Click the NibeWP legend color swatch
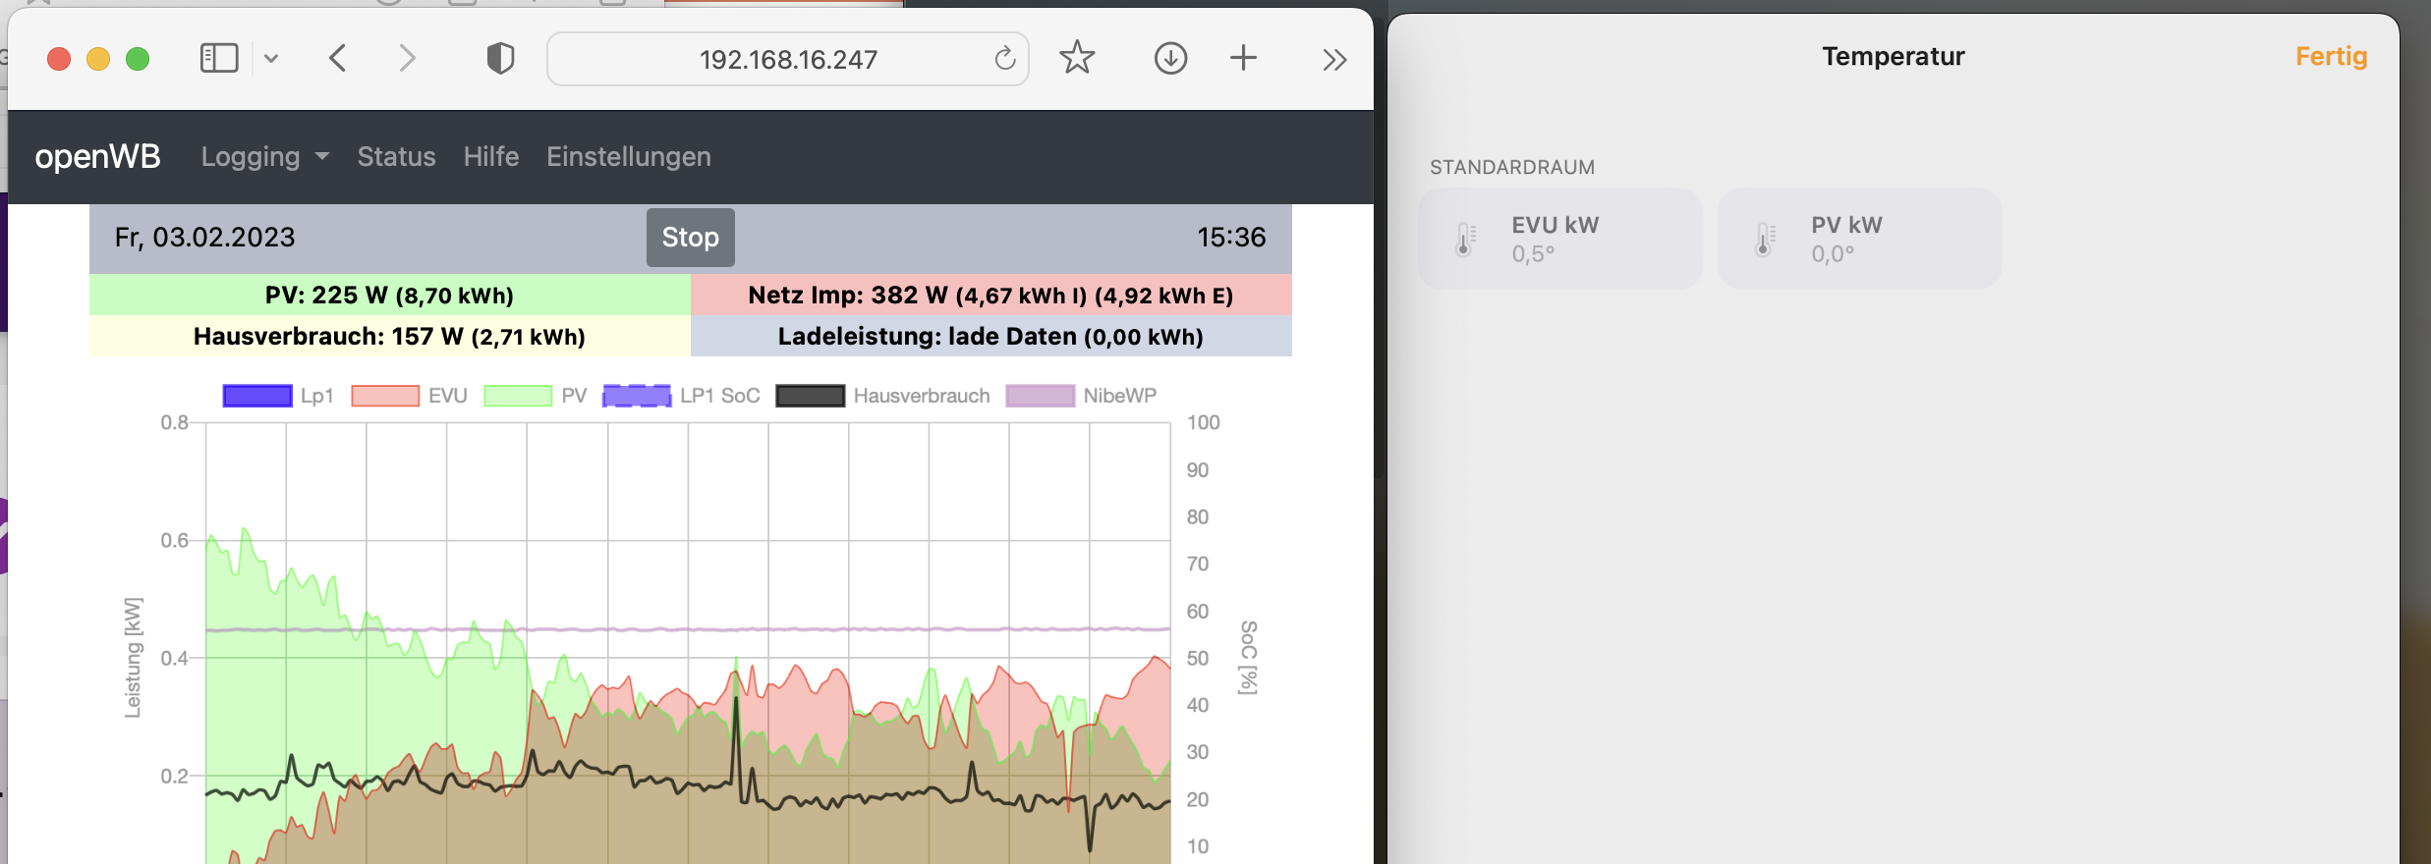Viewport: 2431px width, 864px height. [1040, 396]
